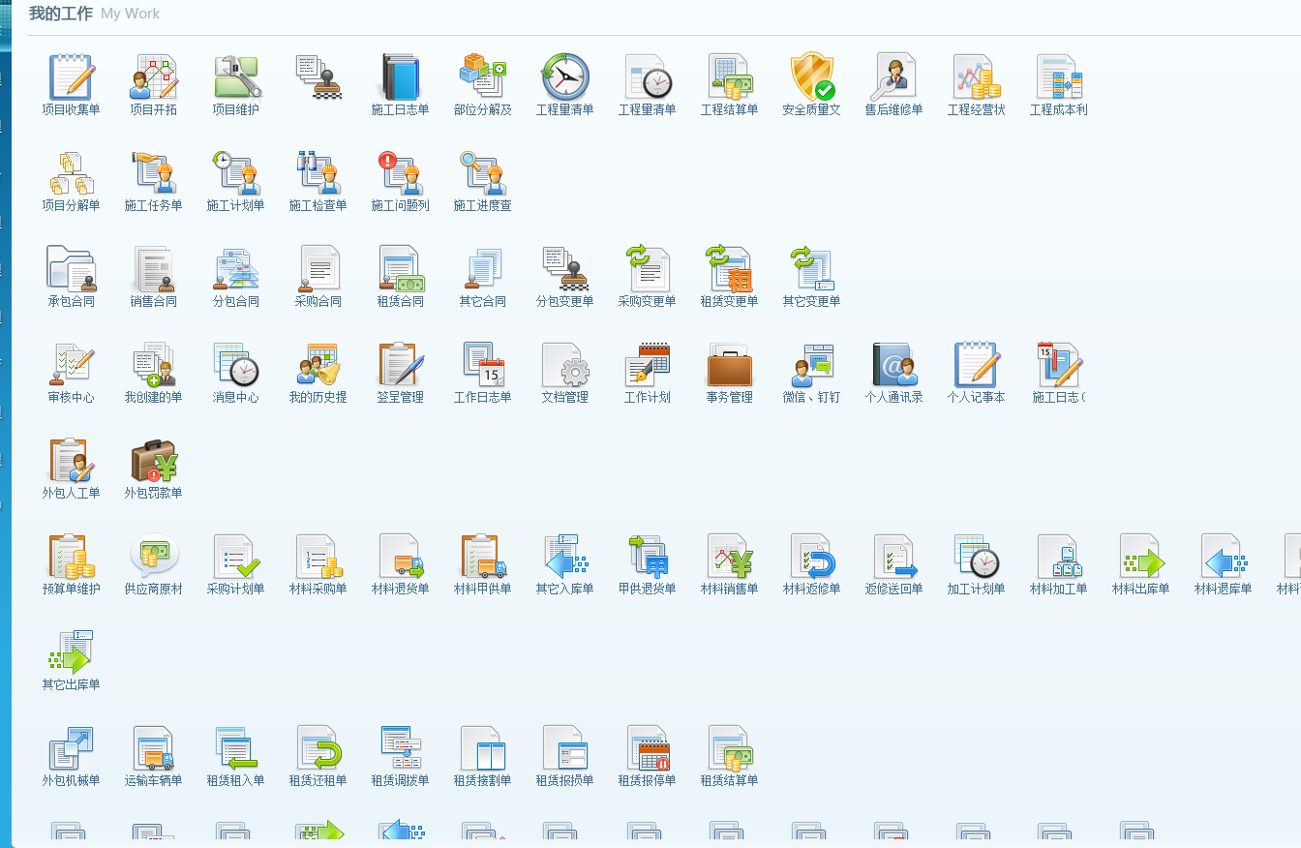Open the 承包合同 folder icon

click(x=71, y=269)
